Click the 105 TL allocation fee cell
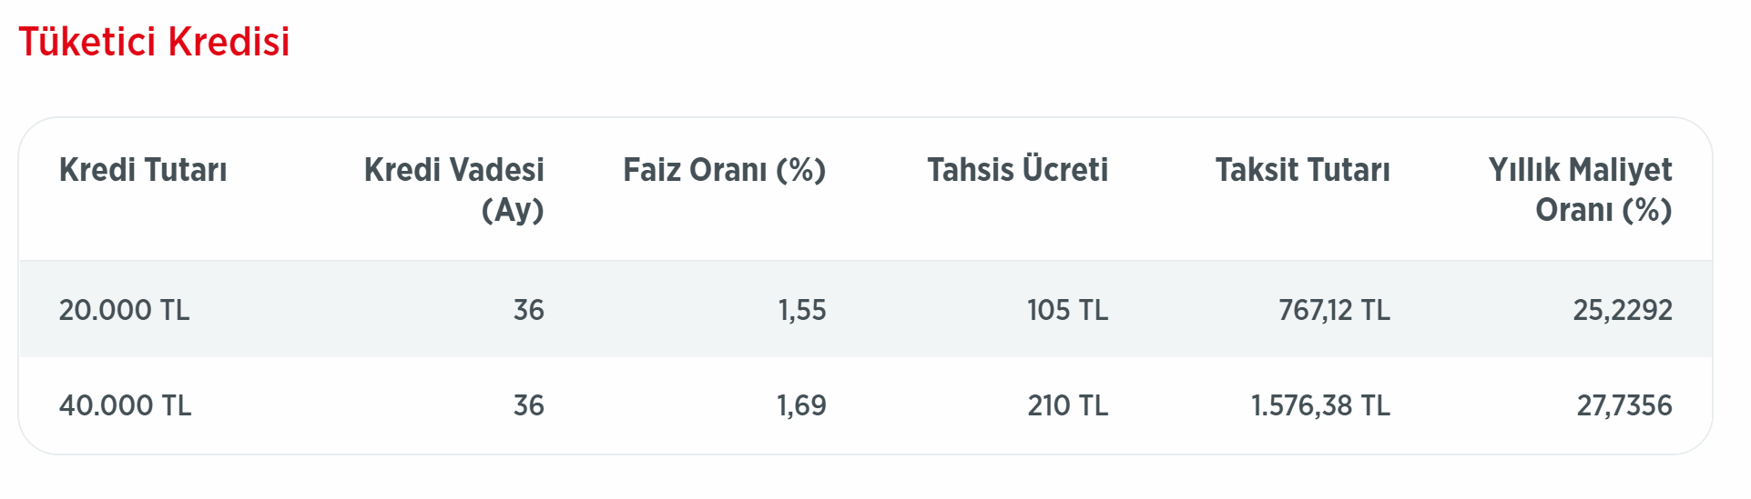The width and height of the screenshot is (1751, 499). pos(1067,310)
